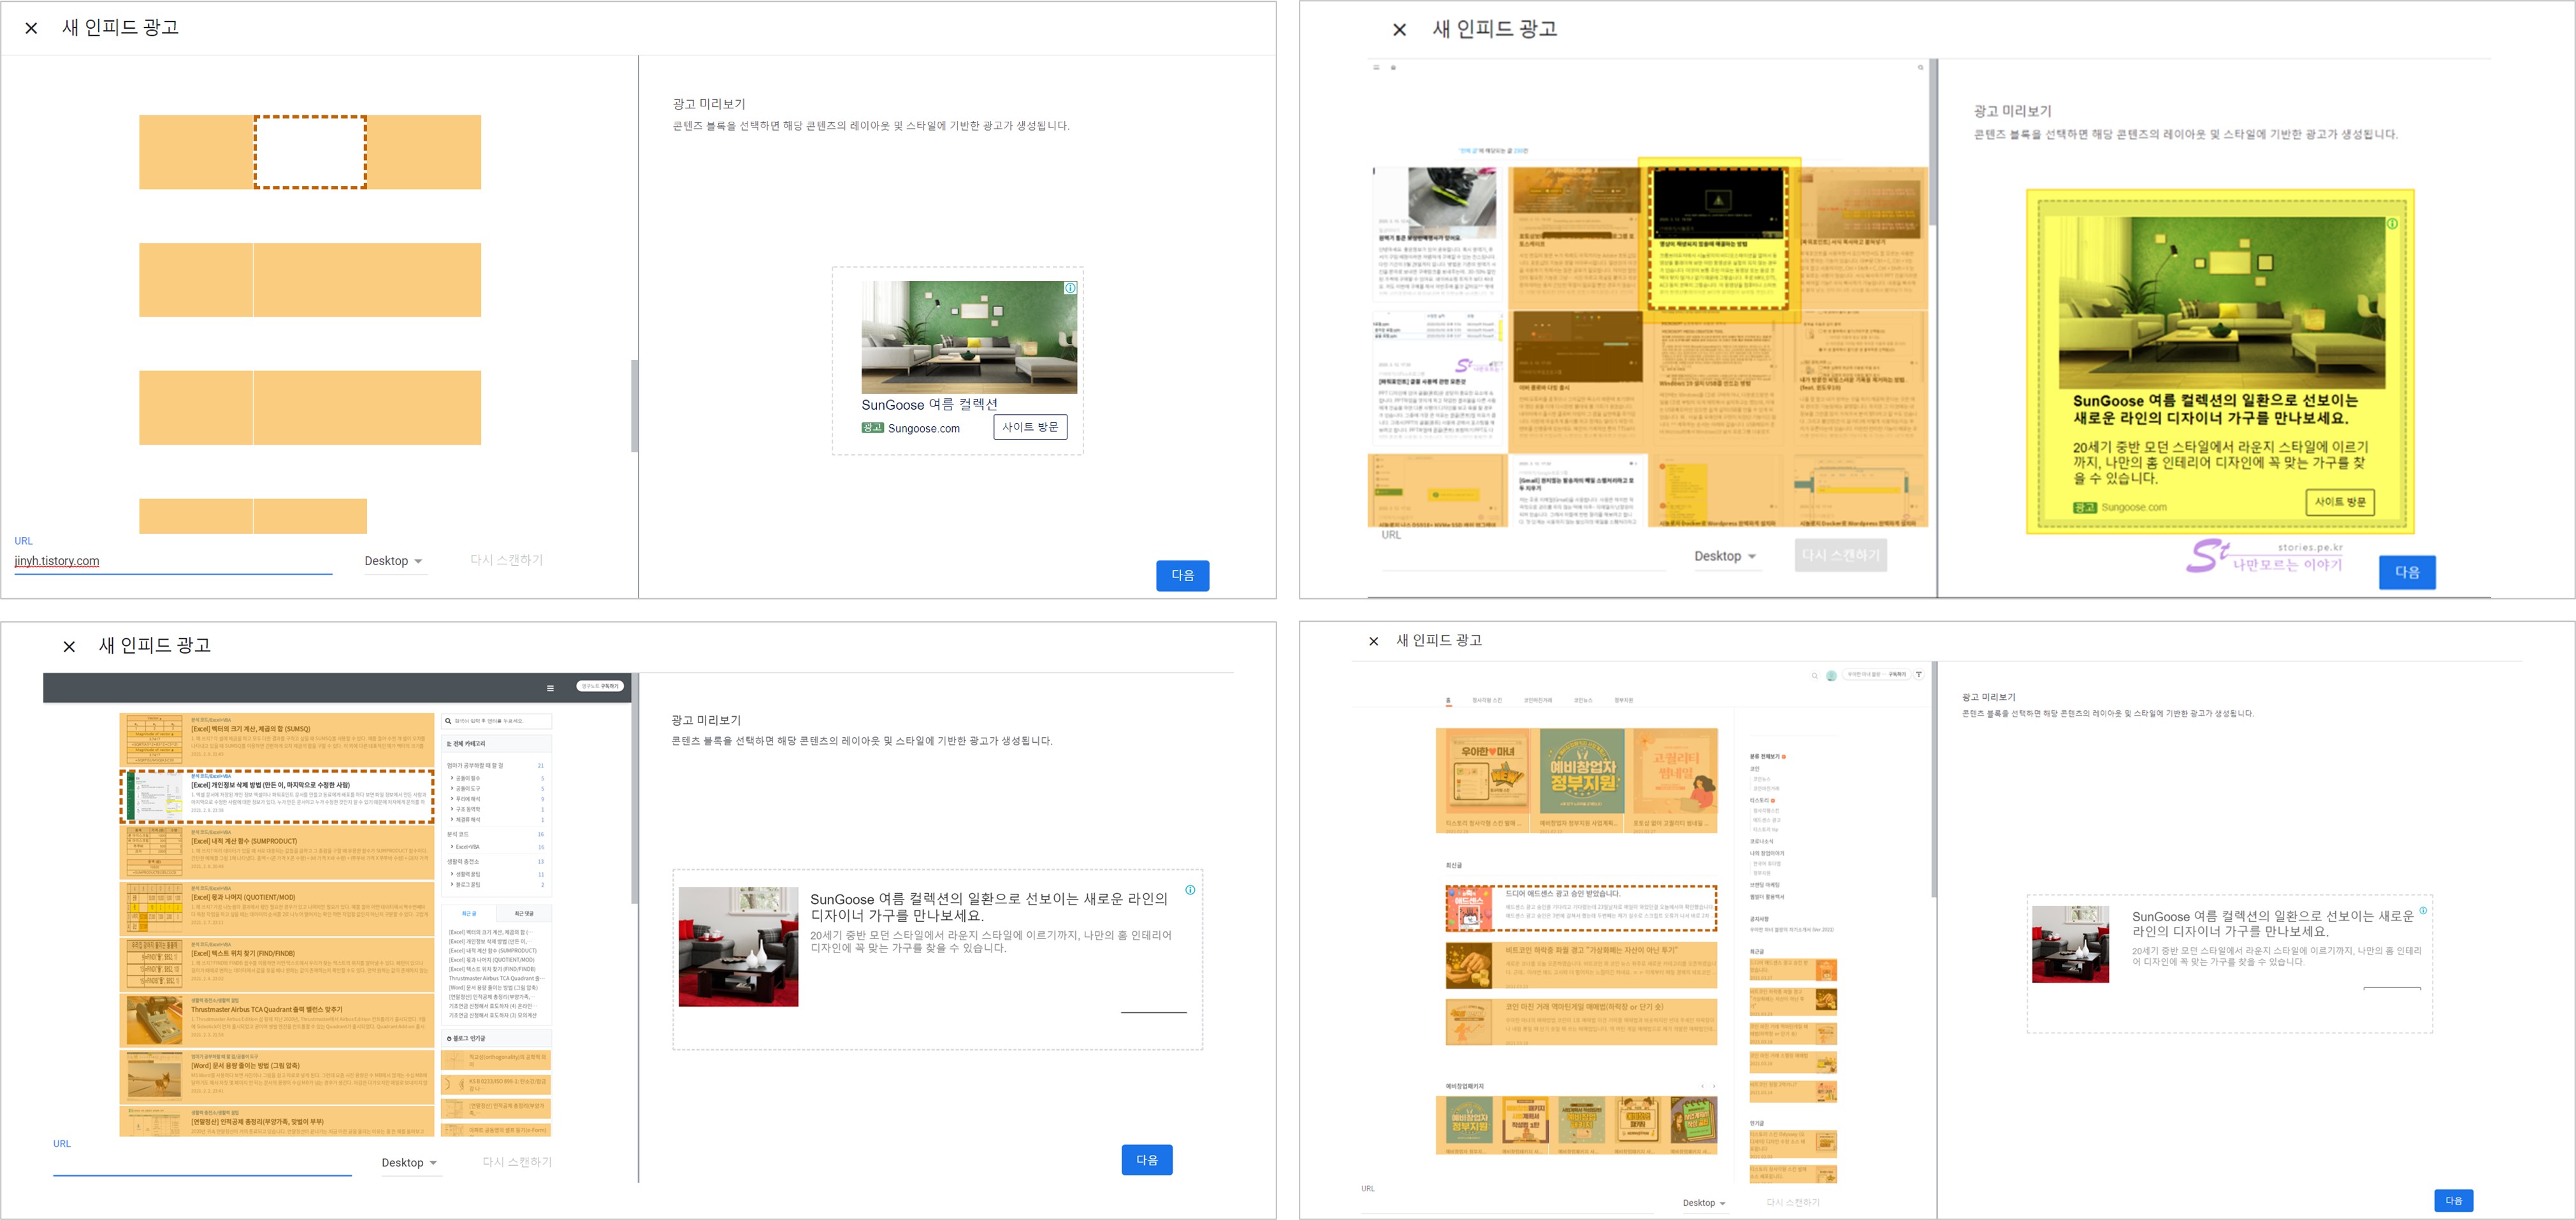Open the Desktop dropdown under the 예비창업패키지 thumbnails
The image size is (2576, 1220).
pyautogui.click(x=1704, y=1203)
